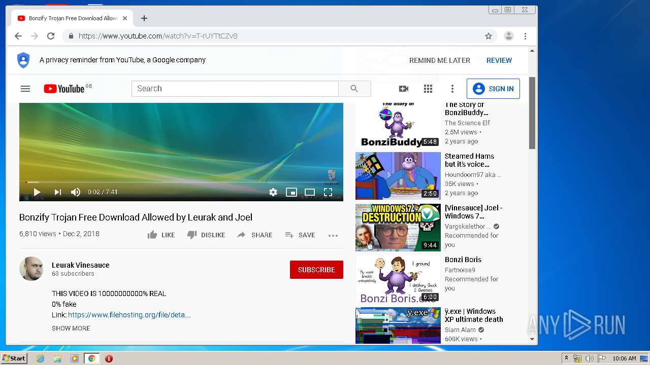Open Steamed Hams video thumbnail

[x=398, y=176]
